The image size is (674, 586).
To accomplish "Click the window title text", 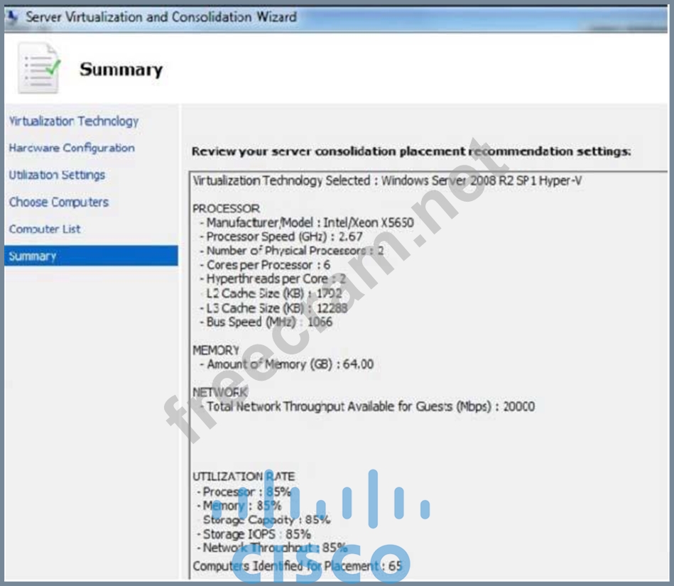I will pyautogui.click(x=161, y=16).
